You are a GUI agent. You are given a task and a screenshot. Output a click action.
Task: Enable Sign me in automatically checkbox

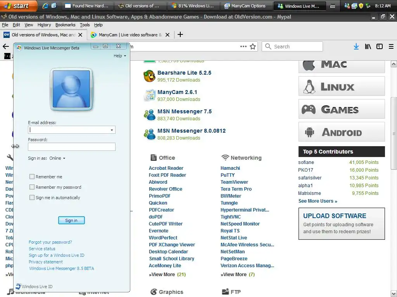[32, 197]
